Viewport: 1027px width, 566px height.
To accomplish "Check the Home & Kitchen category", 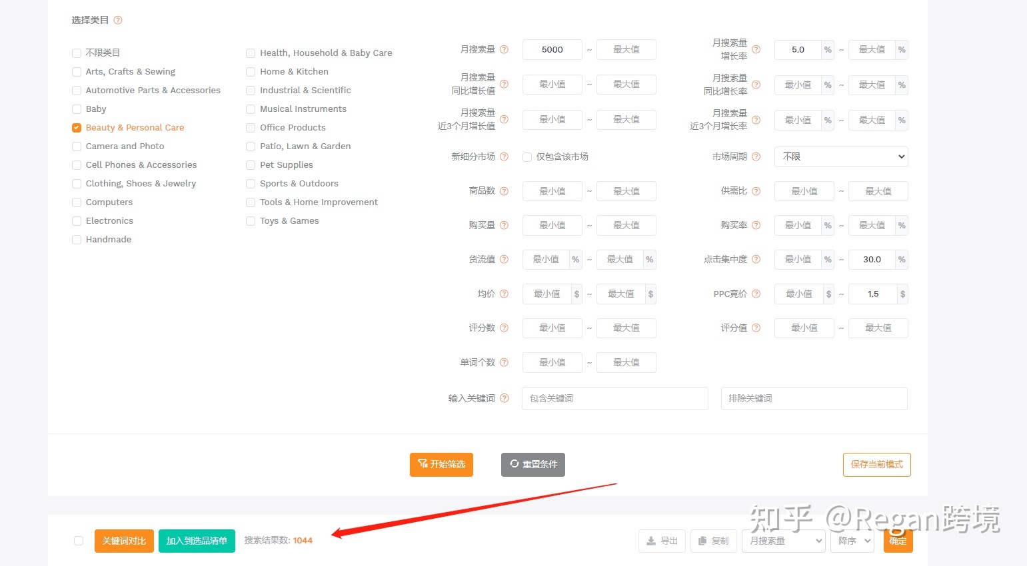I will [x=251, y=72].
